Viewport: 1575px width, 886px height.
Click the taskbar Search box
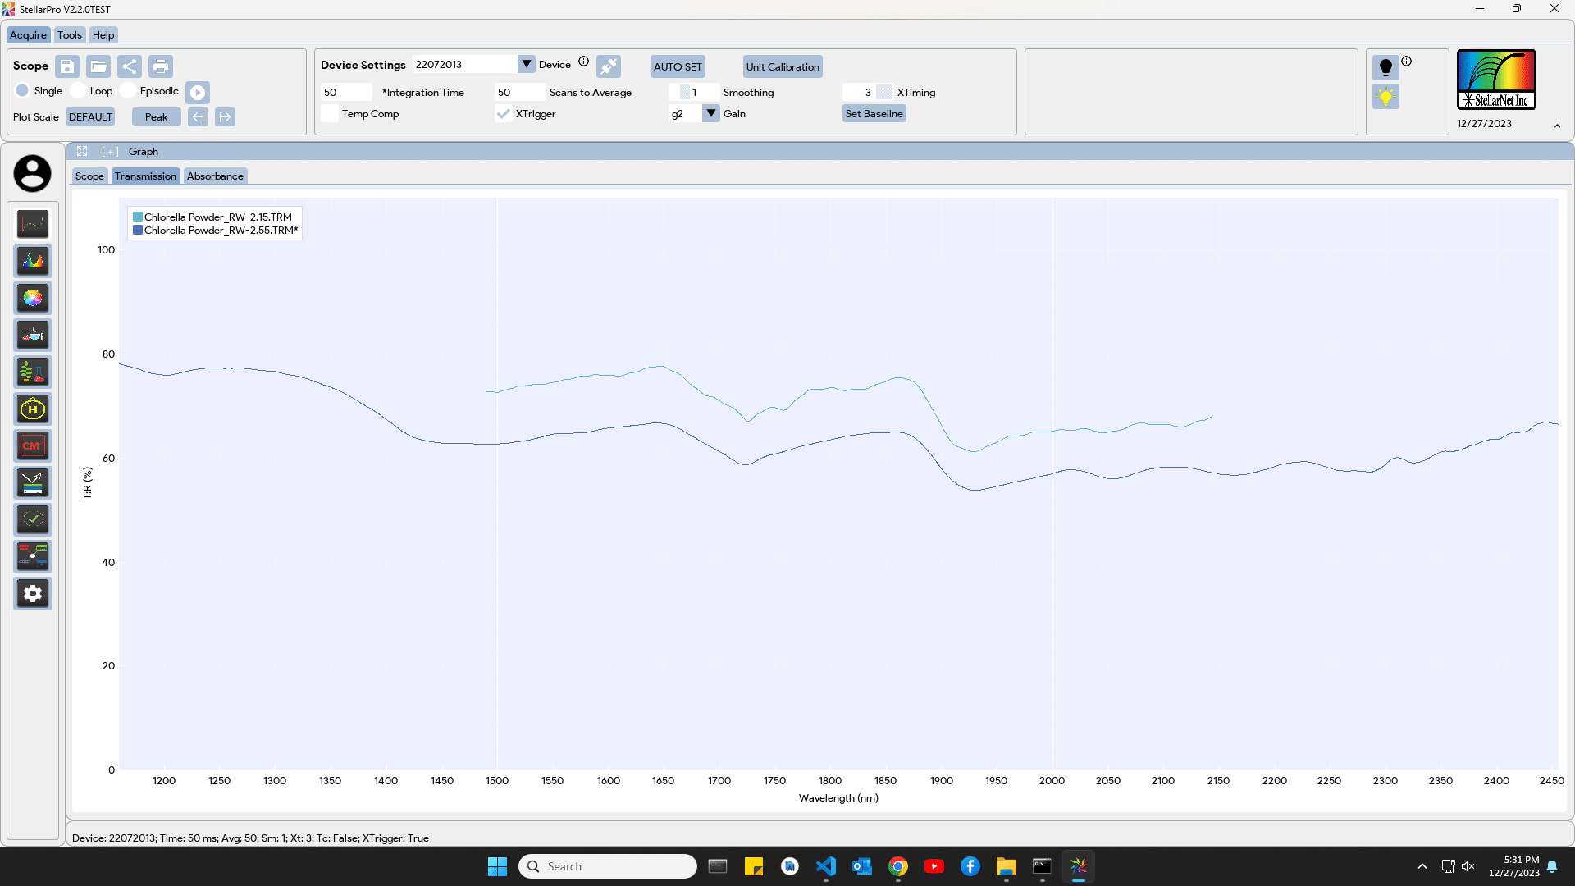608,866
